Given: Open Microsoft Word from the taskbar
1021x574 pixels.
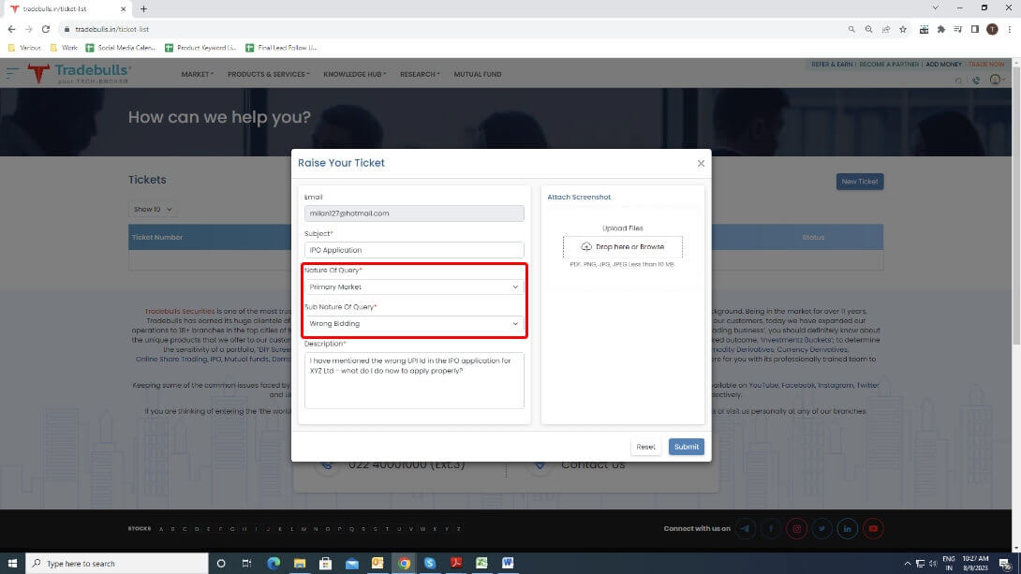Looking at the screenshot, I should 508,563.
